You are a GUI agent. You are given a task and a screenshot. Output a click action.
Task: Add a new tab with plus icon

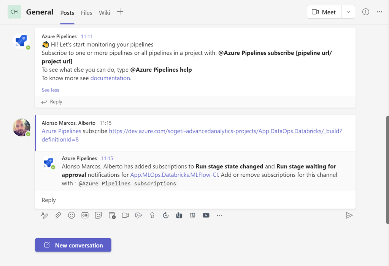[x=120, y=12]
